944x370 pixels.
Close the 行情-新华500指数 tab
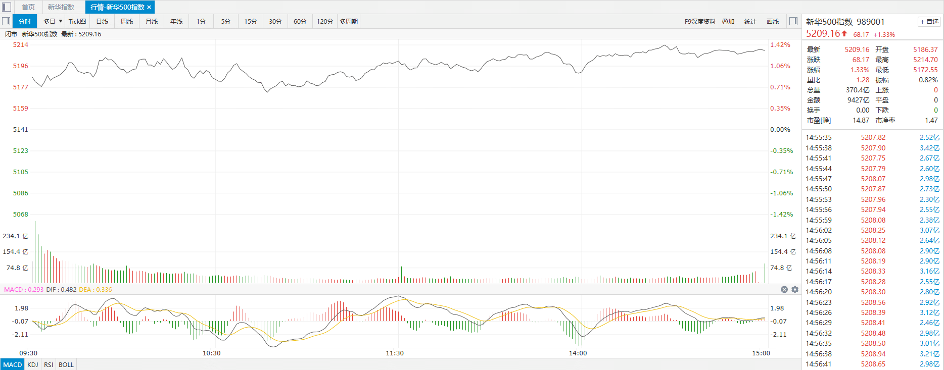(149, 7)
